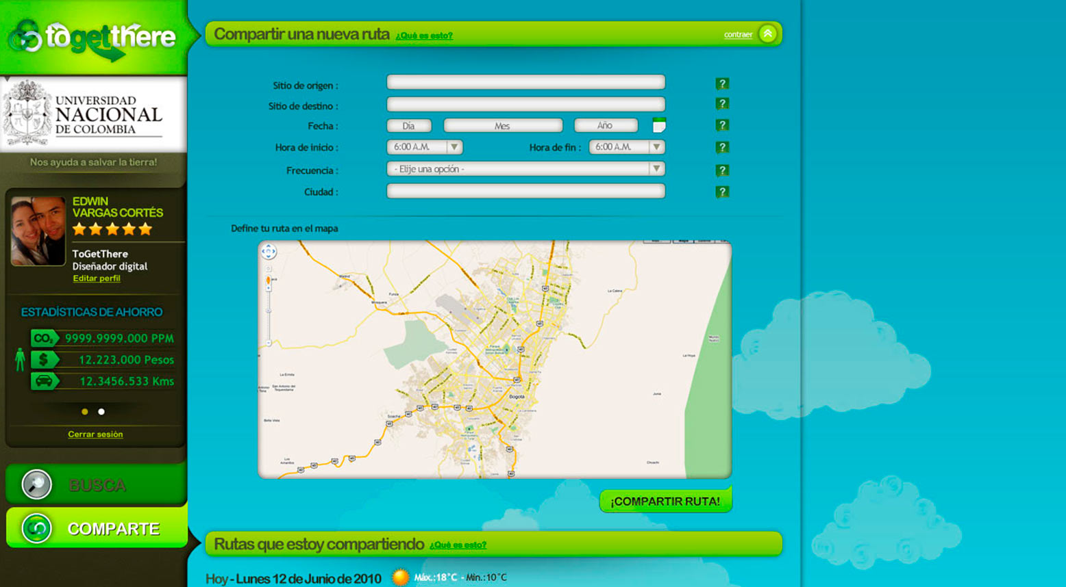Select the first statistics page dot
This screenshot has width=1066, height=587.
click(x=85, y=412)
